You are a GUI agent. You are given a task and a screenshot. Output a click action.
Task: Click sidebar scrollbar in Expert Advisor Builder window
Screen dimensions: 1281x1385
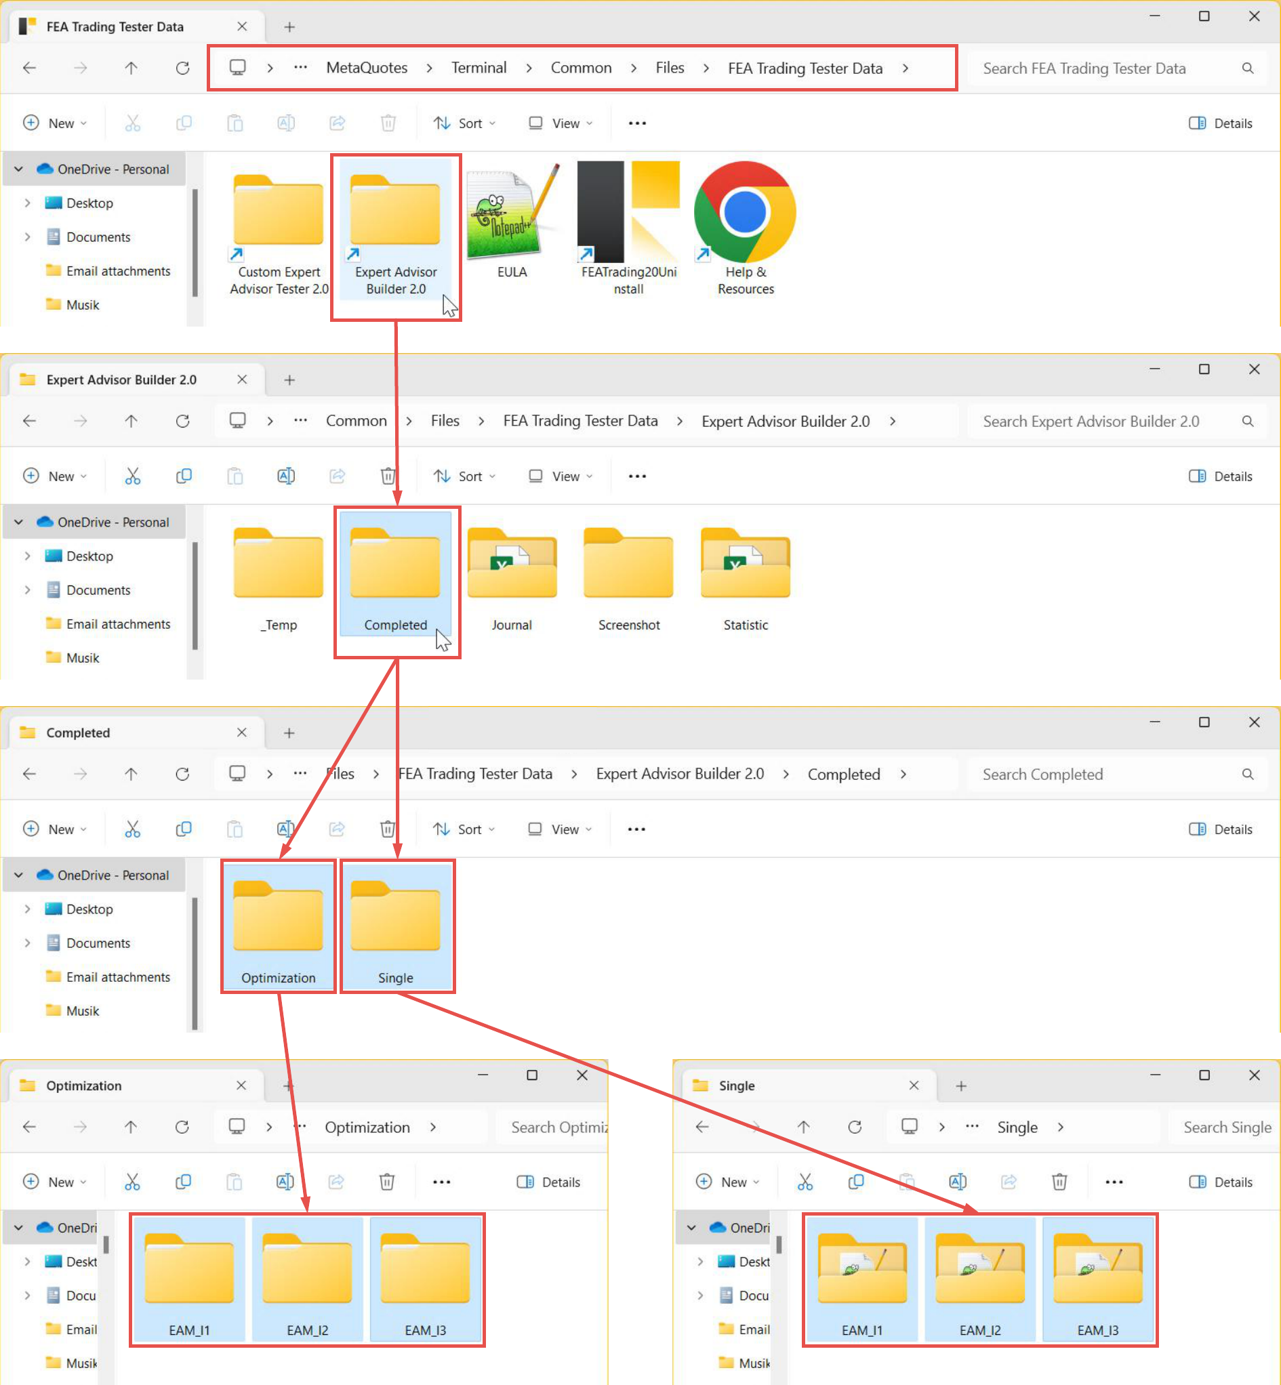coord(195,596)
